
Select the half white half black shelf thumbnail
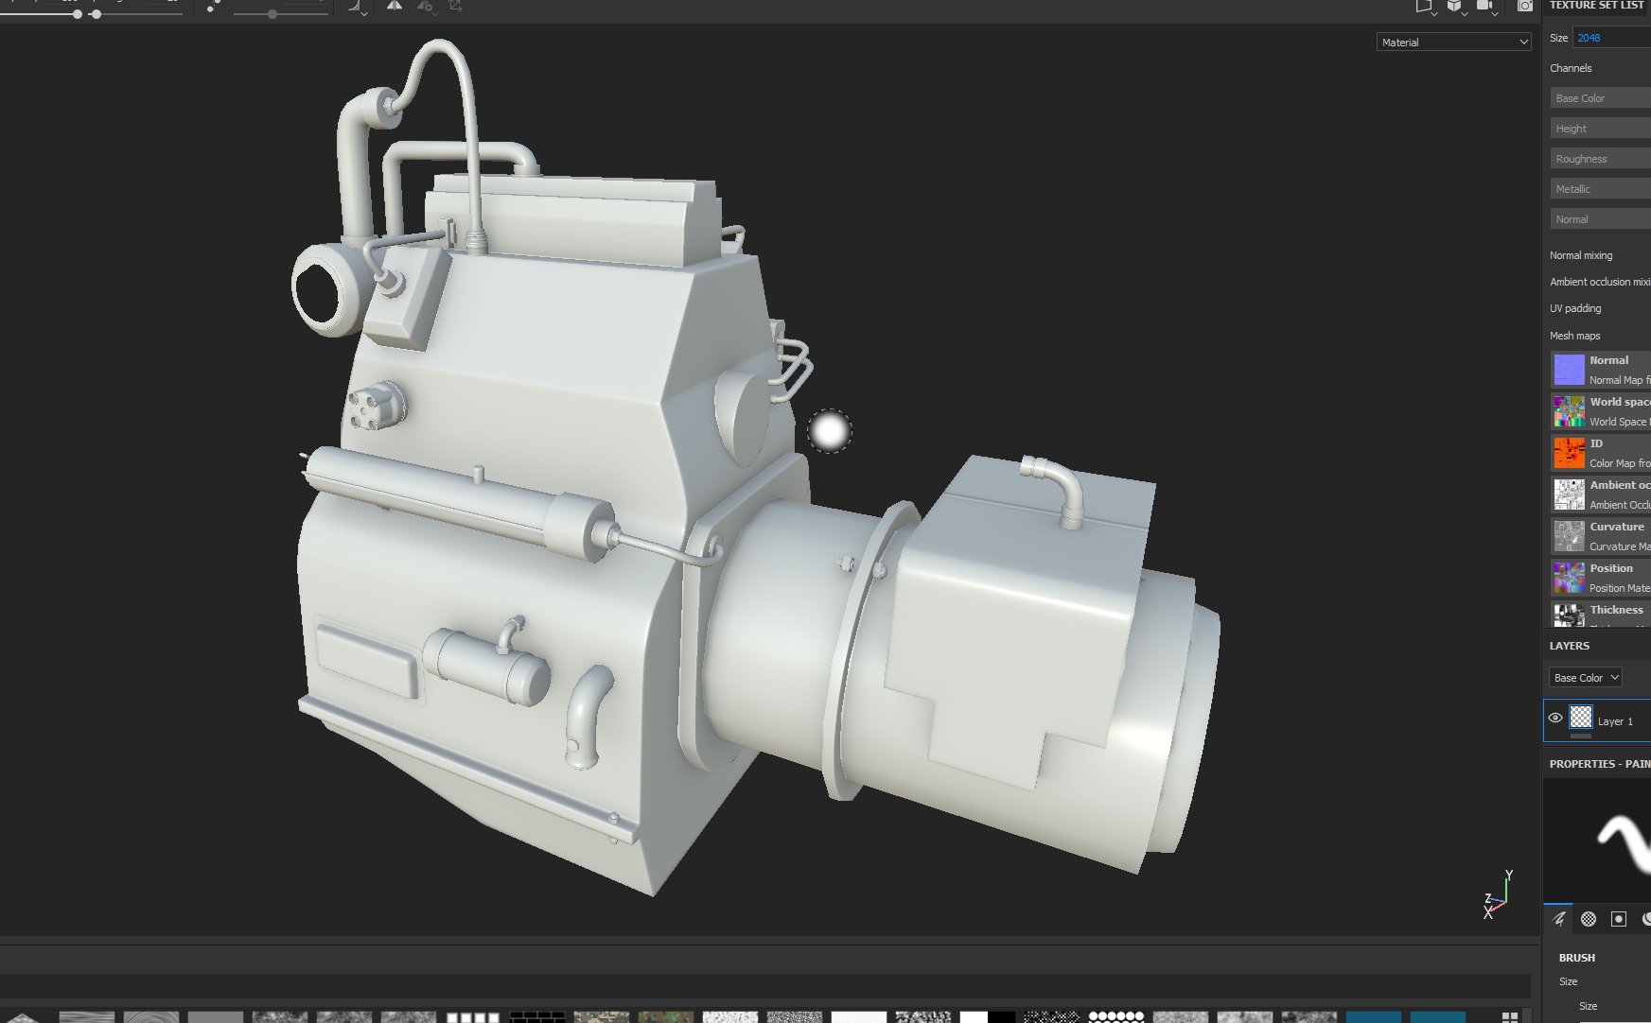[x=988, y=1017]
